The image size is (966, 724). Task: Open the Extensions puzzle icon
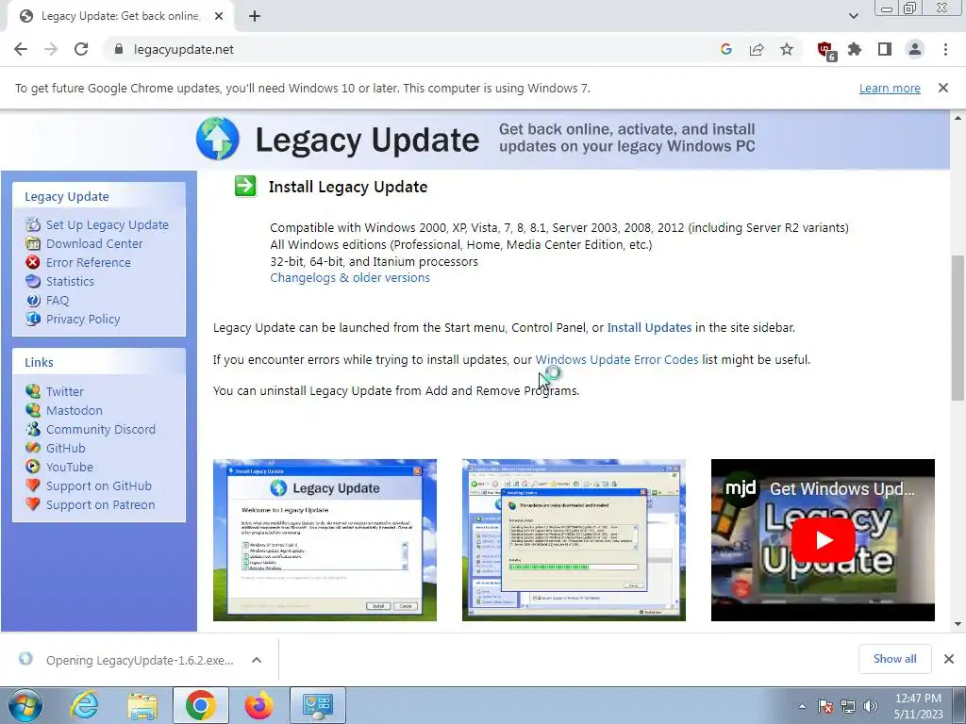point(855,49)
